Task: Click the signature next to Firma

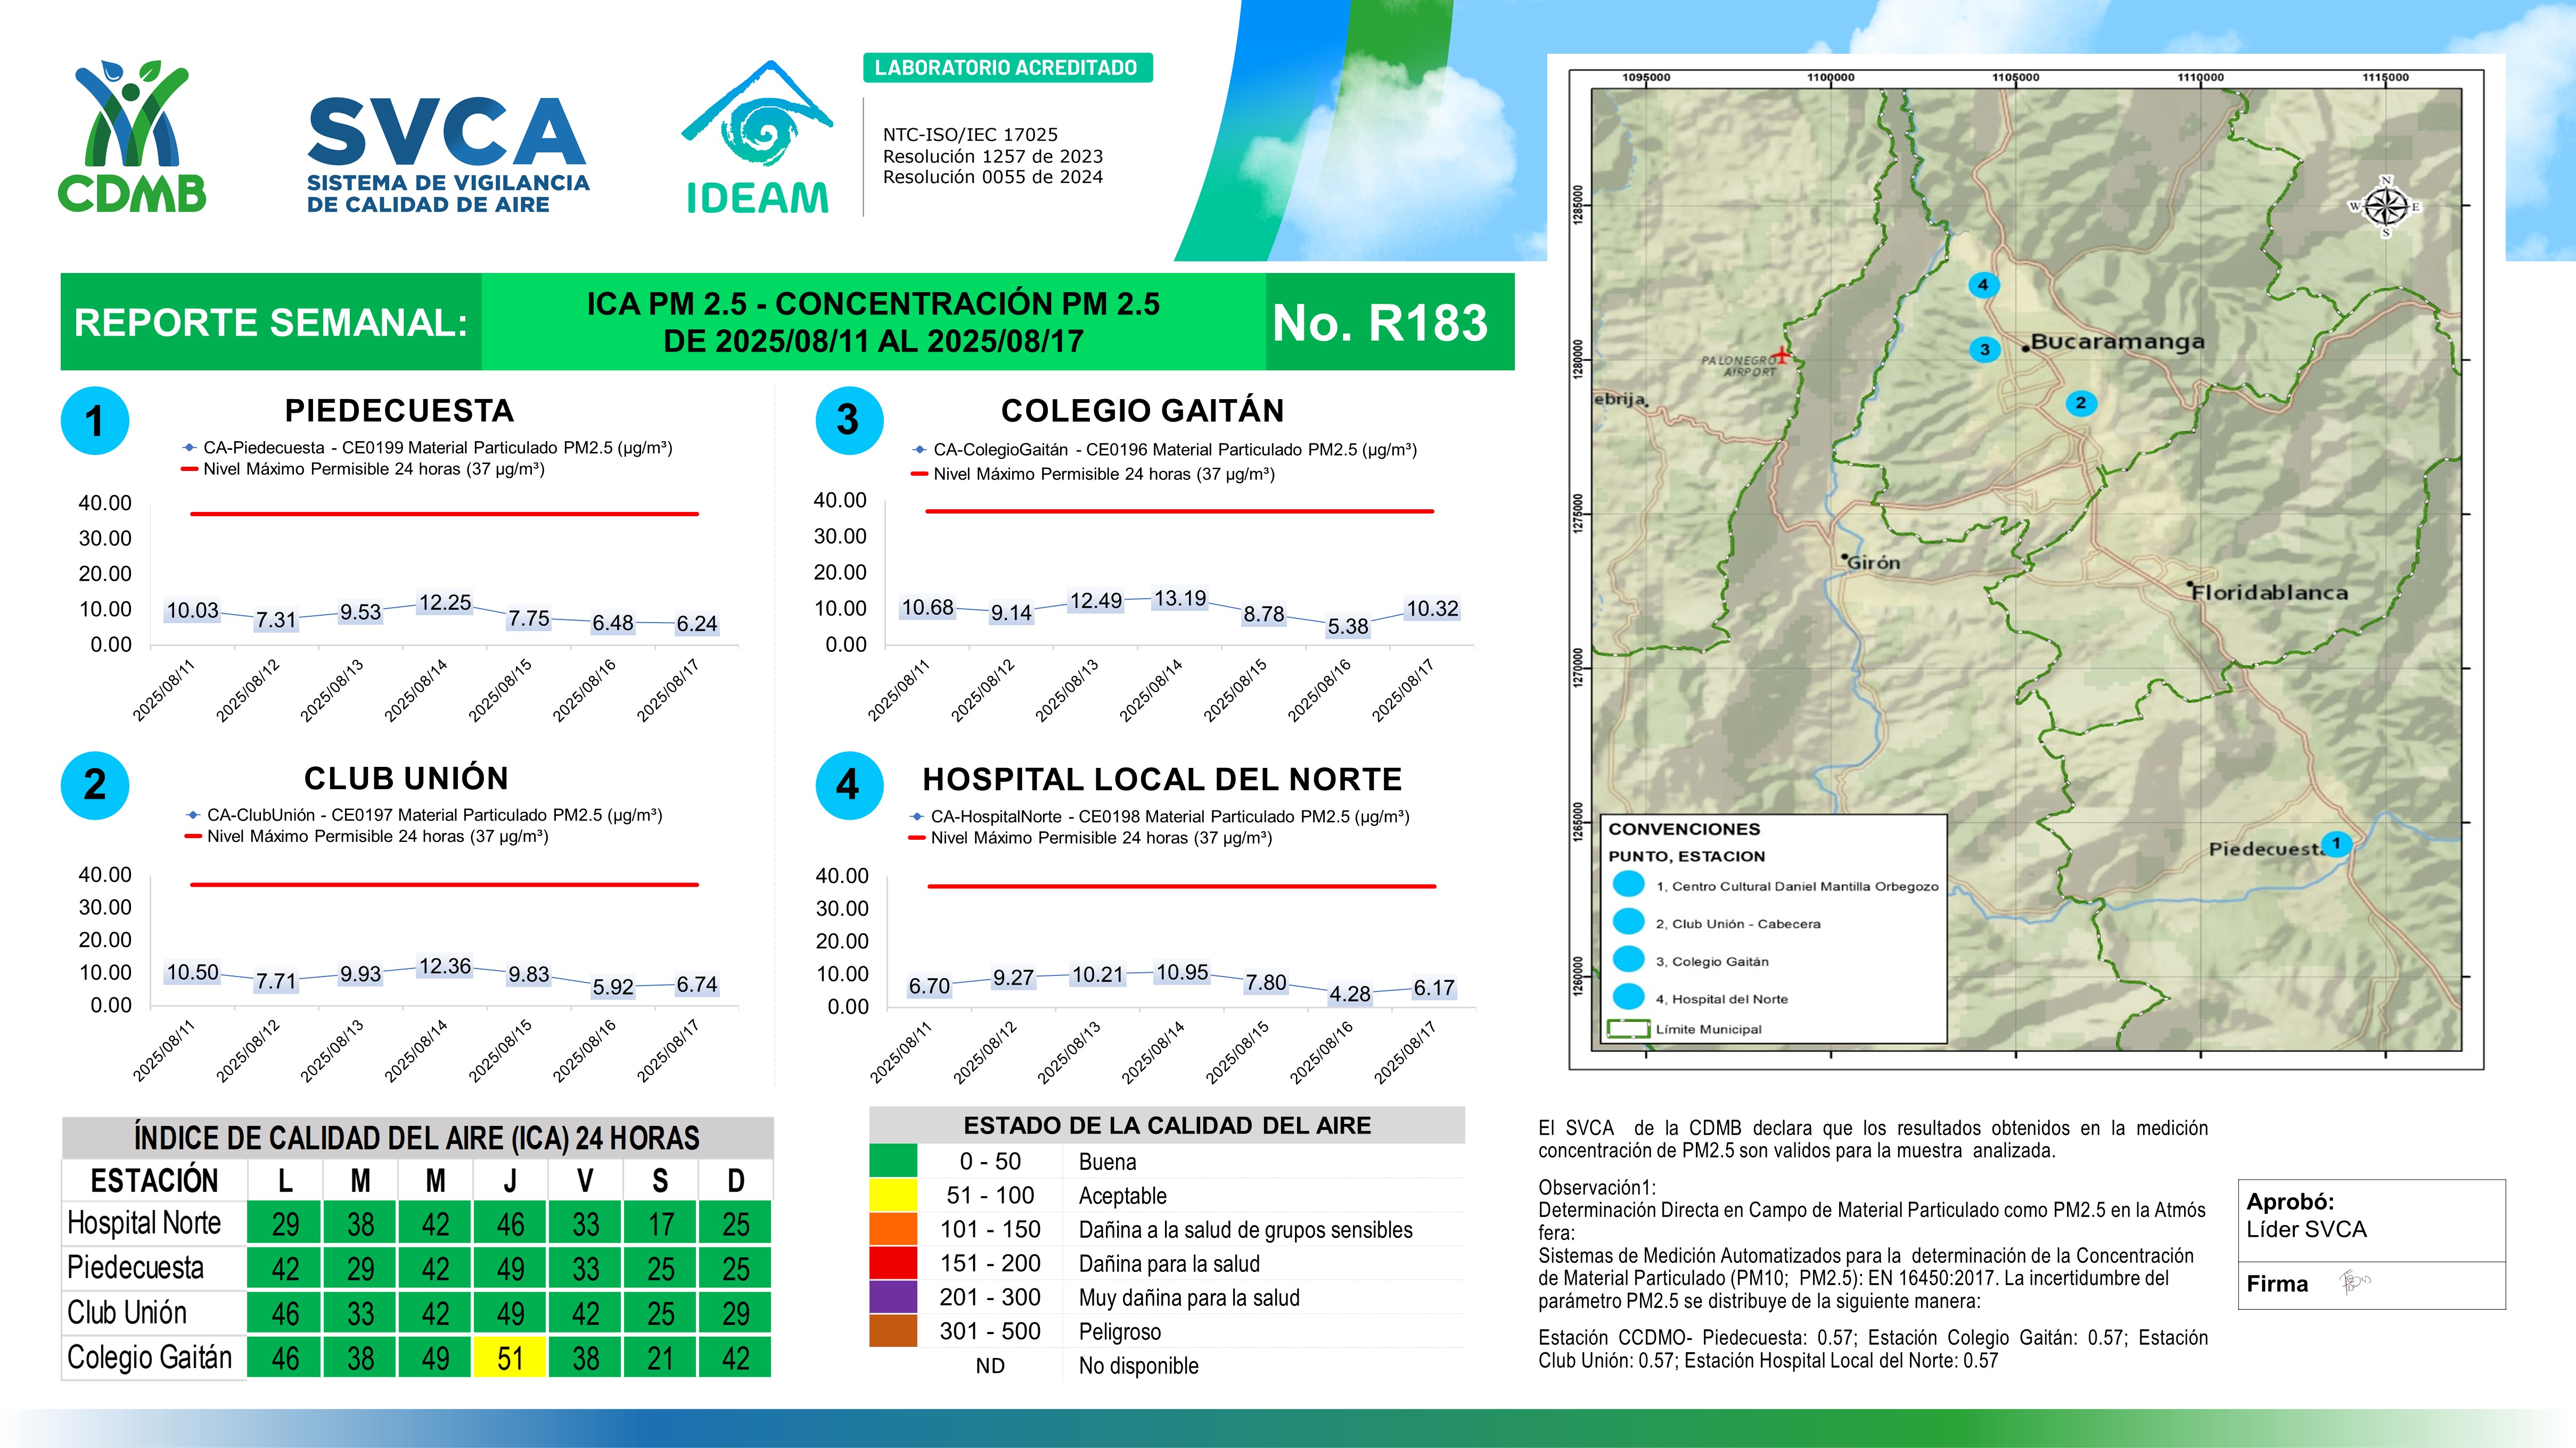Action: pos(2355,1282)
